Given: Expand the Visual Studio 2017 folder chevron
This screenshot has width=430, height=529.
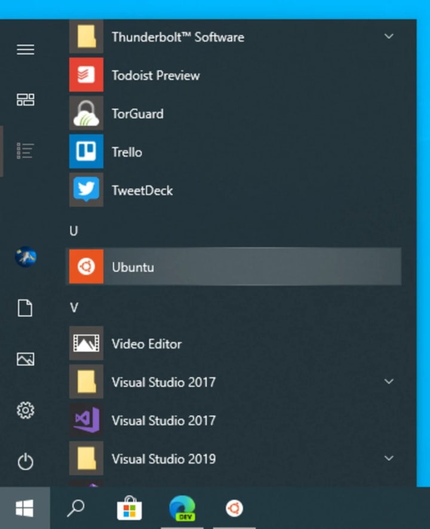Looking at the screenshot, I should 389,382.
